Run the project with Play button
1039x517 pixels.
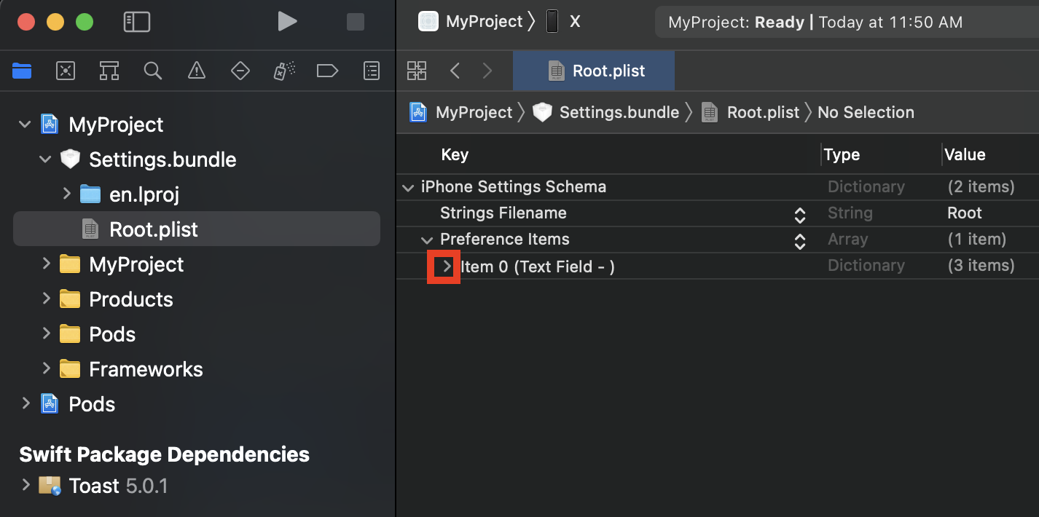[x=287, y=22]
